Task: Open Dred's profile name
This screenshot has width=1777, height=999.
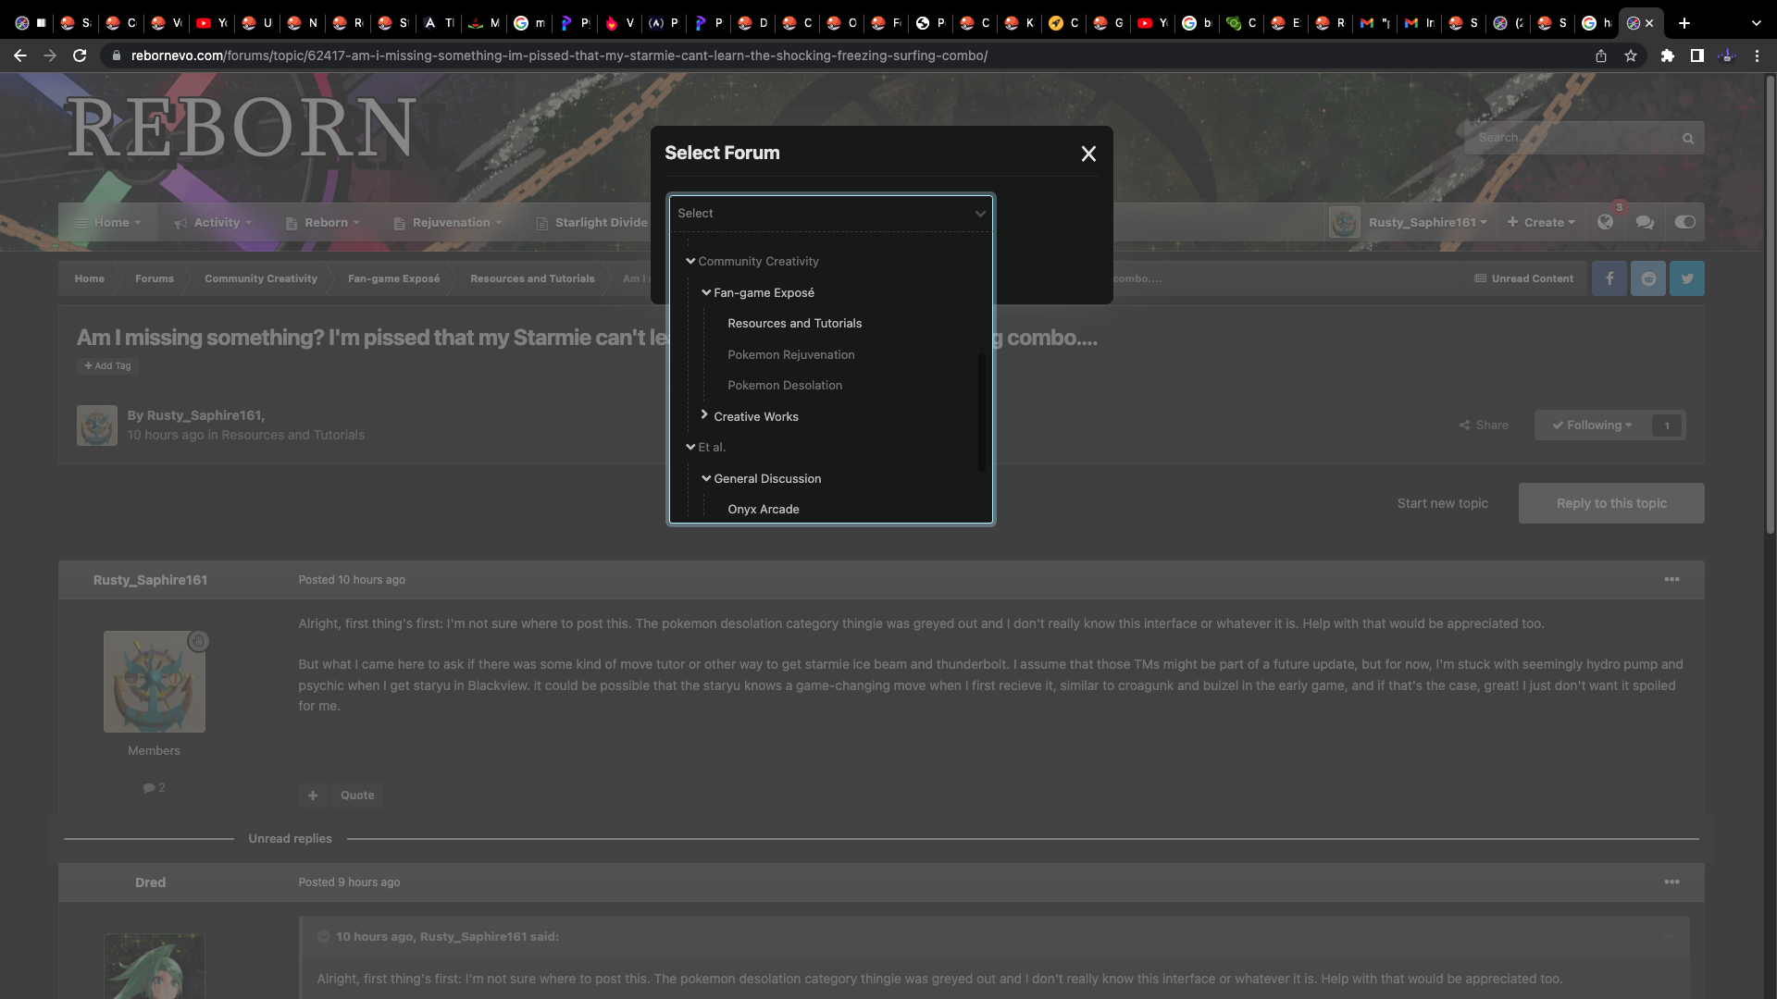Action: click(x=150, y=882)
